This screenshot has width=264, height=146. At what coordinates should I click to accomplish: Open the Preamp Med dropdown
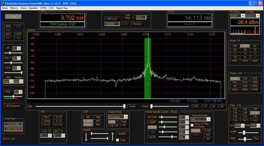(18, 81)
